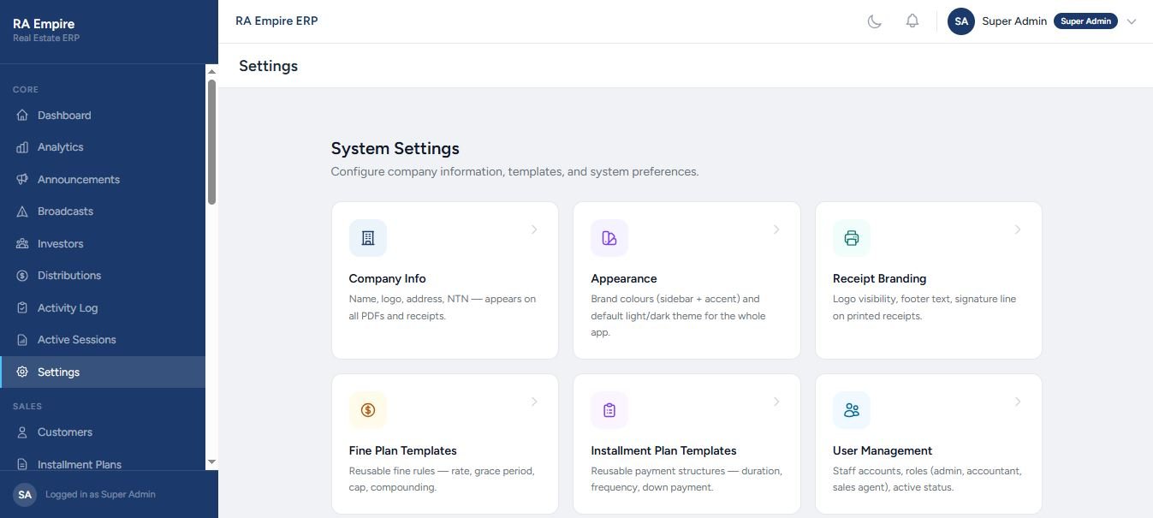The image size is (1153, 518).
Task: Click the sidebar scrollbar down arrow
Action: point(211,461)
